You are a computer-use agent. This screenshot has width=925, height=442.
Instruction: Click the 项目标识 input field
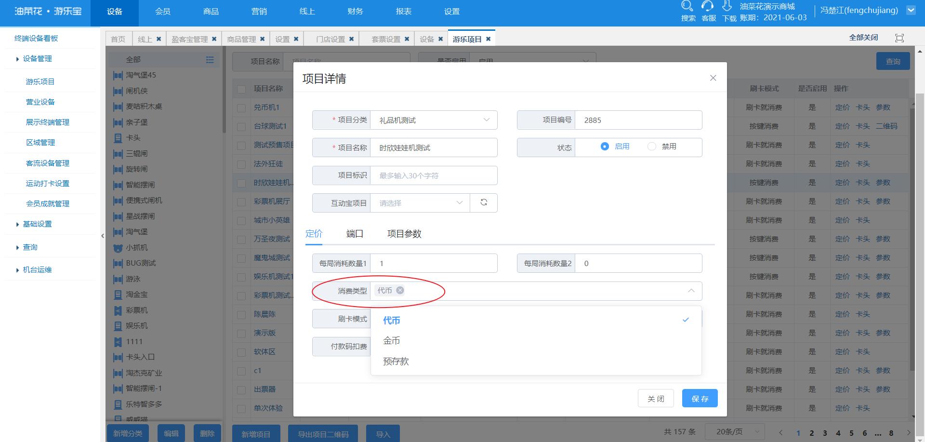tap(434, 175)
